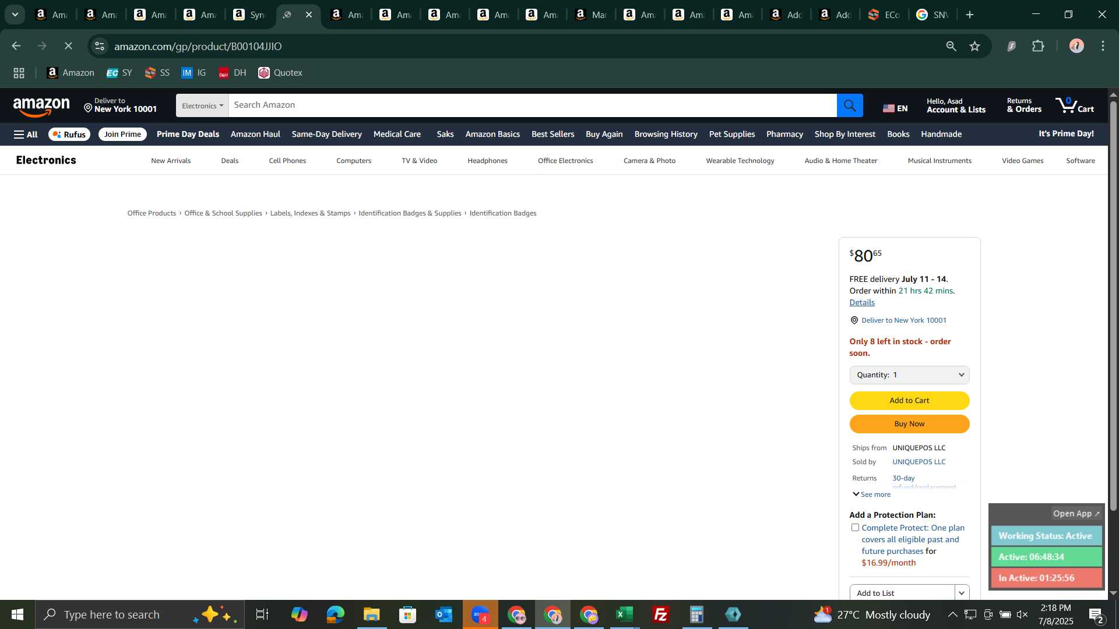The width and height of the screenshot is (1119, 629).
Task: Open the All hamburger menu
Action: click(26, 135)
